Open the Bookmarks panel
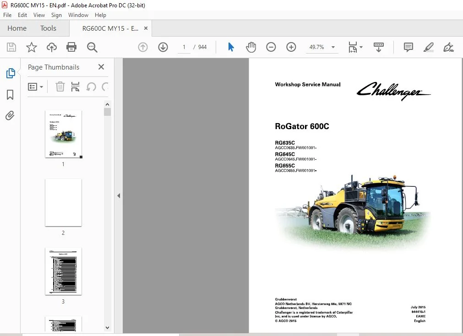Image resolution: width=463 pixels, height=336 pixels. [10, 95]
